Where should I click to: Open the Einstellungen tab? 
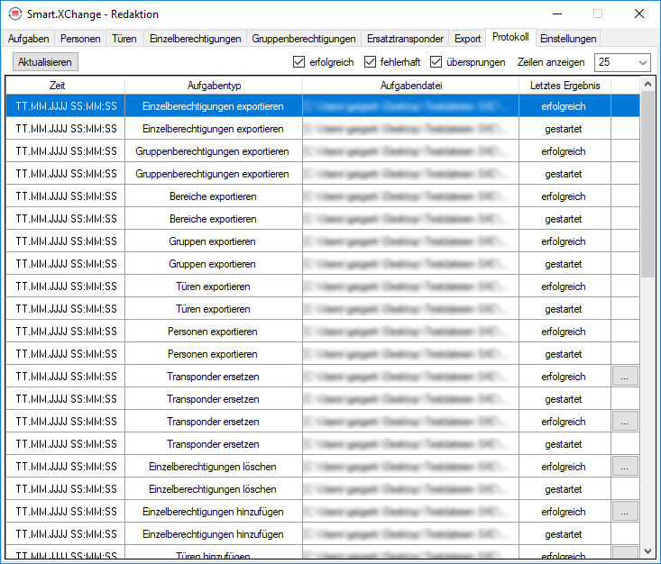568,39
